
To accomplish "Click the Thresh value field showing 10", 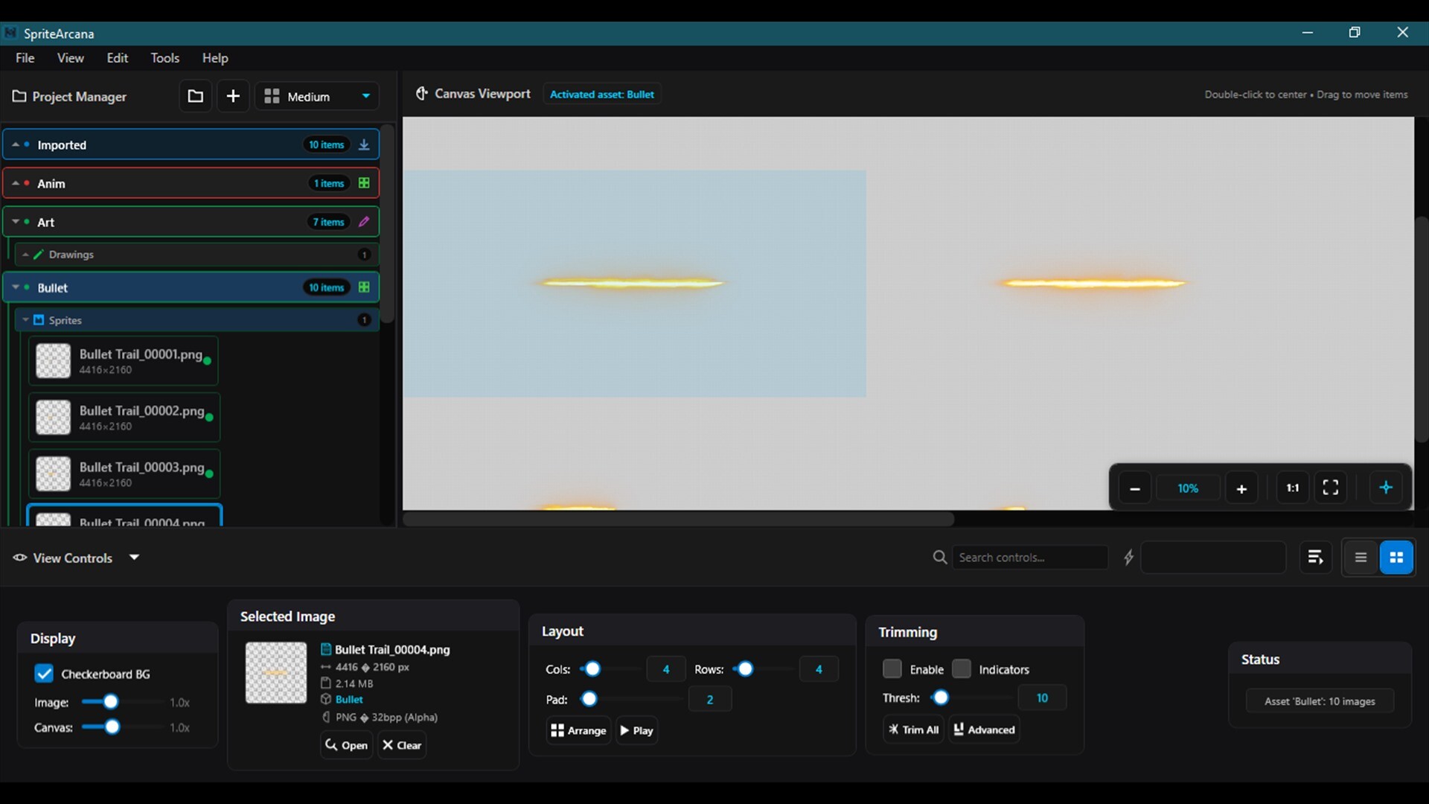I will point(1042,698).
